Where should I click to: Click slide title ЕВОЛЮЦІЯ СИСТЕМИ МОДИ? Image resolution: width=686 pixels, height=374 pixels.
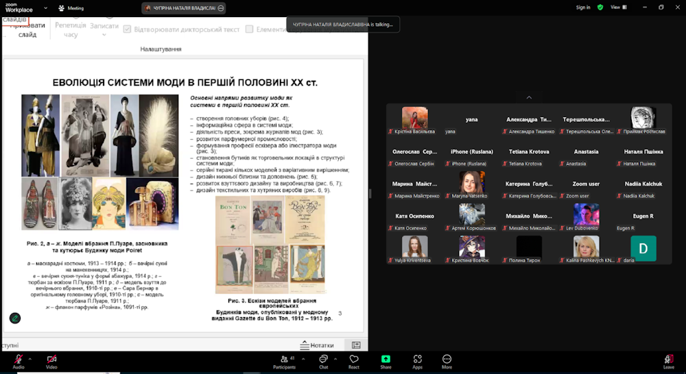[x=185, y=83]
